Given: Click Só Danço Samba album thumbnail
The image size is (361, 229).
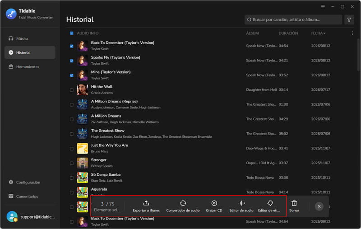Looking at the screenshot, I should pyautogui.click(x=83, y=178).
